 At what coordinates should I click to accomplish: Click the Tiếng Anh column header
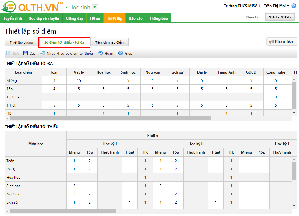click(x=226, y=72)
